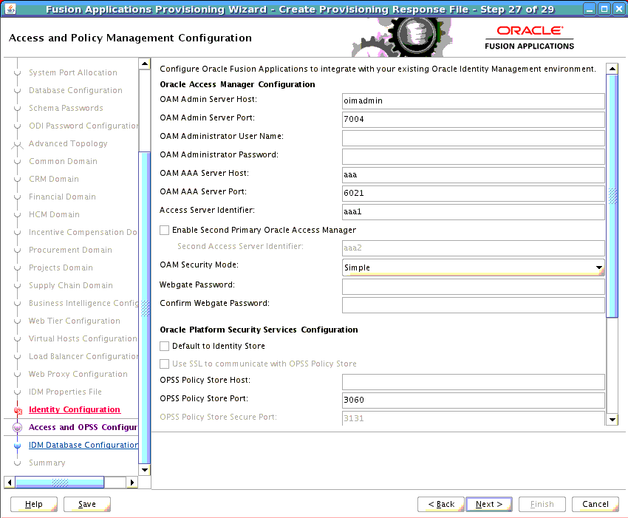This screenshot has height=518, width=628.
Task: Select Business Intelligence Configuration step
Action: click(x=83, y=303)
